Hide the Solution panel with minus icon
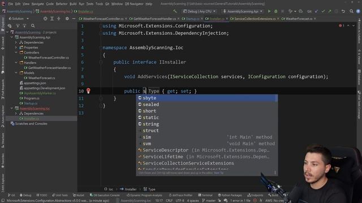 click(74, 19)
